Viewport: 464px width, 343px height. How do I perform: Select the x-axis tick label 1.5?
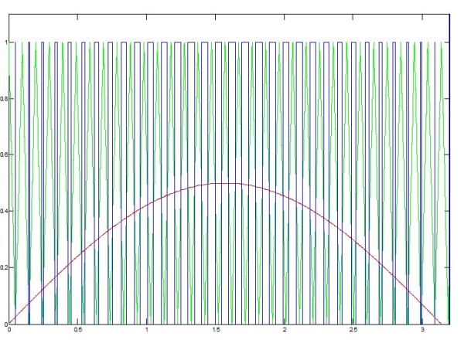pos(216,330)
